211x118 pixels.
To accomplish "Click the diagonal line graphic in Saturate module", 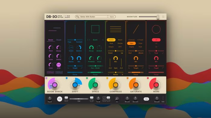I will pyautogui.click(x=136, y=29).
